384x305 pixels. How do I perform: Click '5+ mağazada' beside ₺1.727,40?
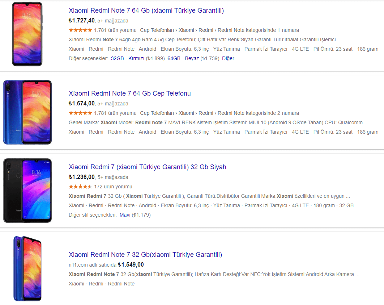(113, 21)
